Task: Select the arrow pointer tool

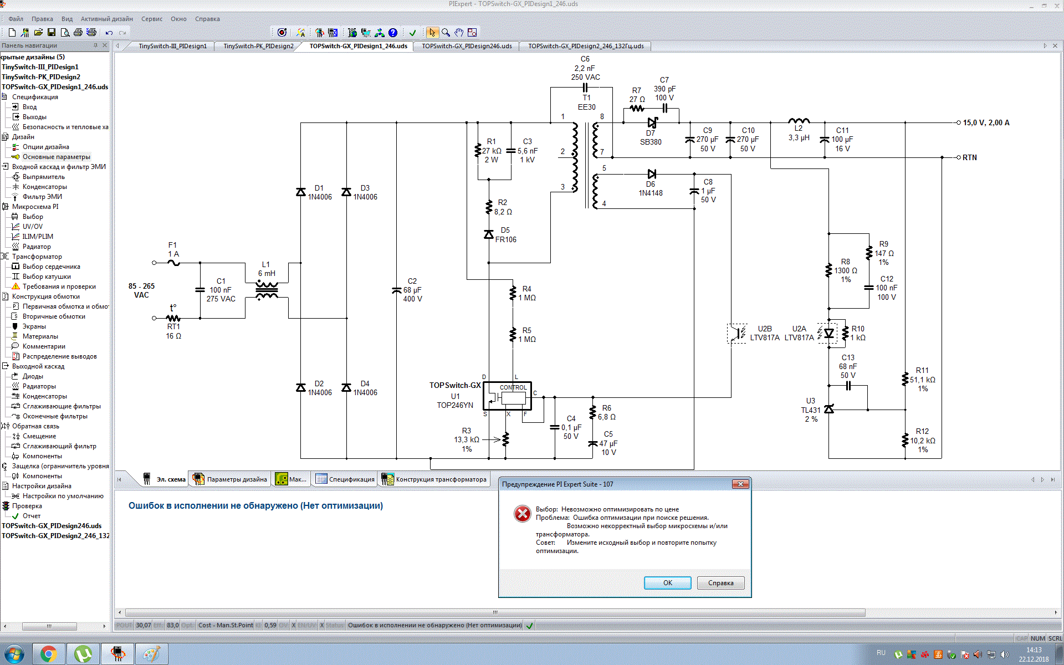Action: coord(432,33)
